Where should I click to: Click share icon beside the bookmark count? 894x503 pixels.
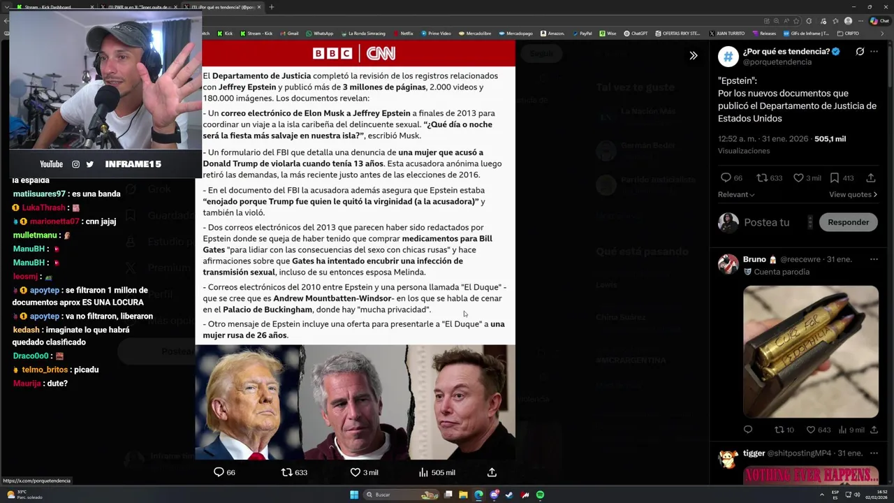pyautogui.click(x=871, y=178)
